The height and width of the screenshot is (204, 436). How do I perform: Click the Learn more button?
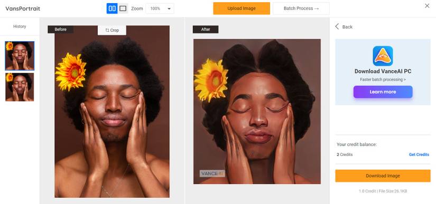(x=383, y=92)
